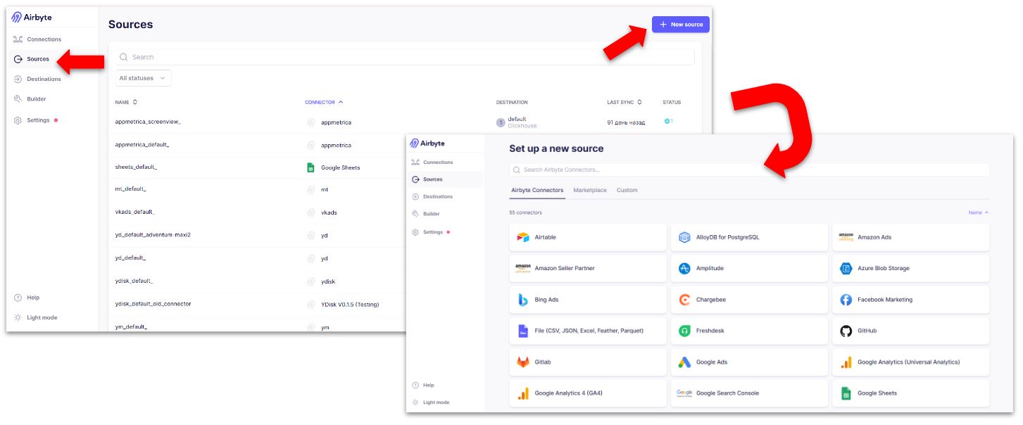Image resolution: width=1023 pixels, height=425 pixels.
Task: Select the Chargebee connector icon
Action: point(684,300)
